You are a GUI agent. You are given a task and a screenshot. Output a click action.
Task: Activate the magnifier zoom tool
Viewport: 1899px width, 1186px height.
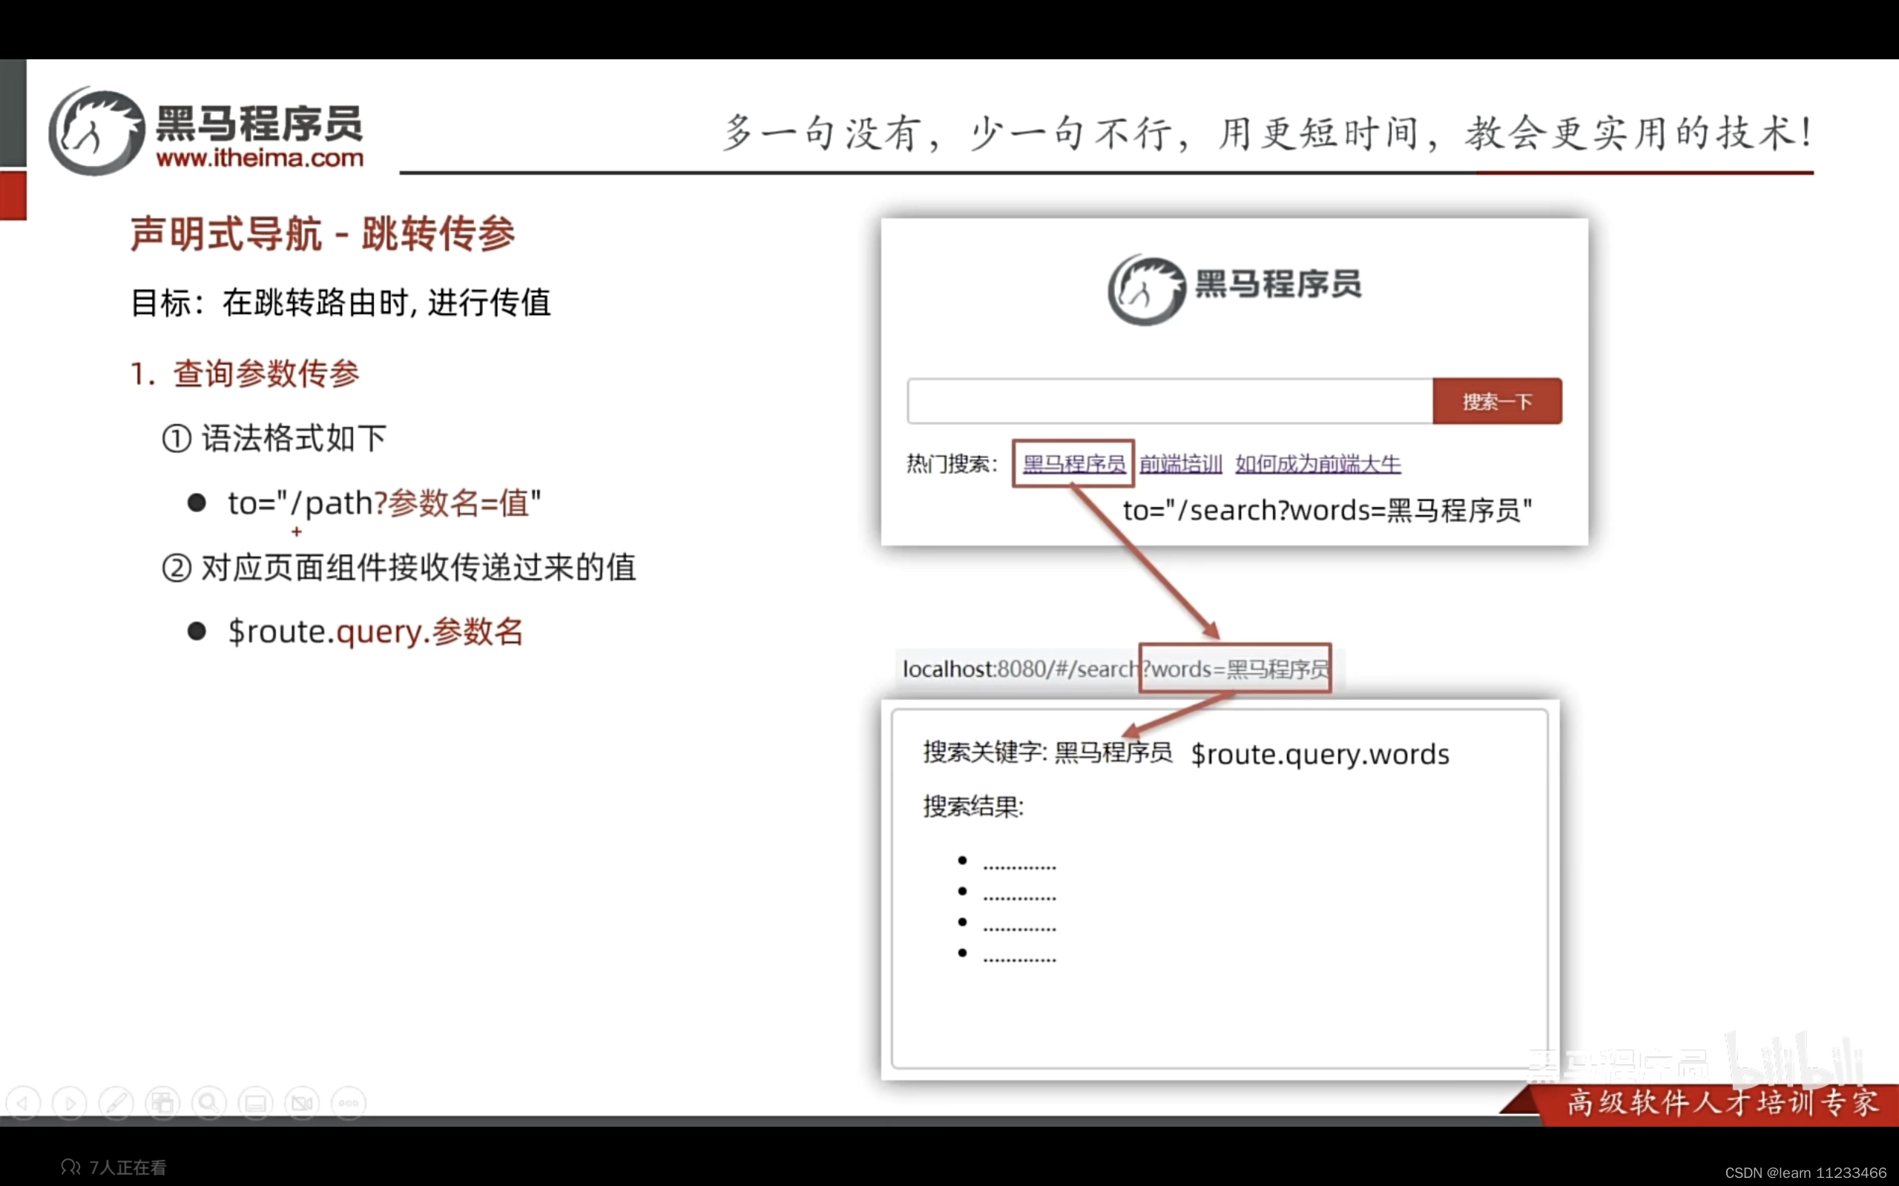209,1103
